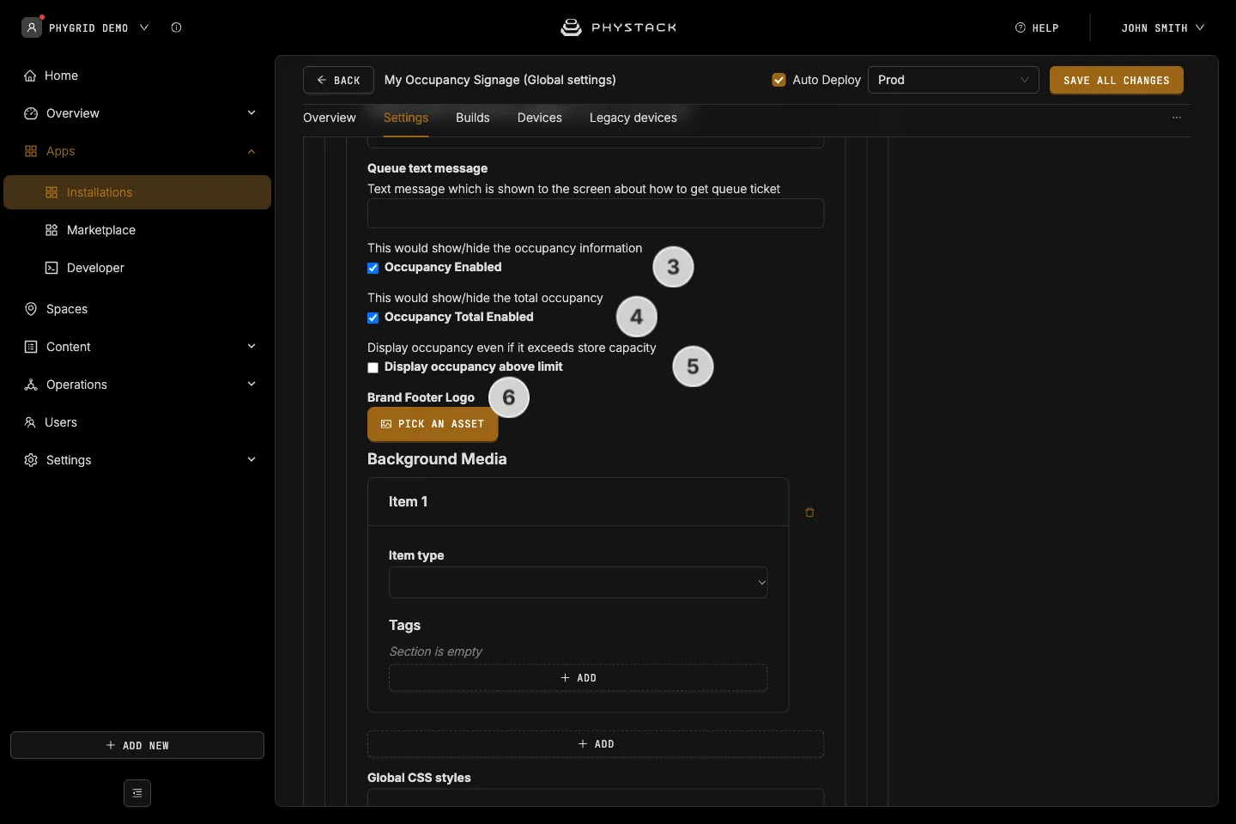The width and height of the screenshot is (1236, 824).
Task: Click the Spaces location pin icon
Action: (31, 309)
